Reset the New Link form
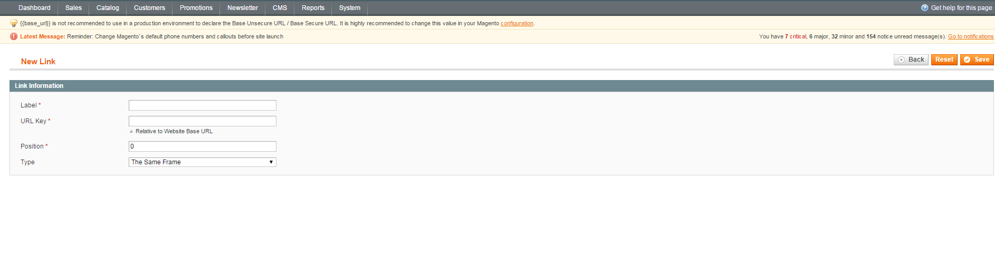The image size is (995, 257). [x=944, y=60]
